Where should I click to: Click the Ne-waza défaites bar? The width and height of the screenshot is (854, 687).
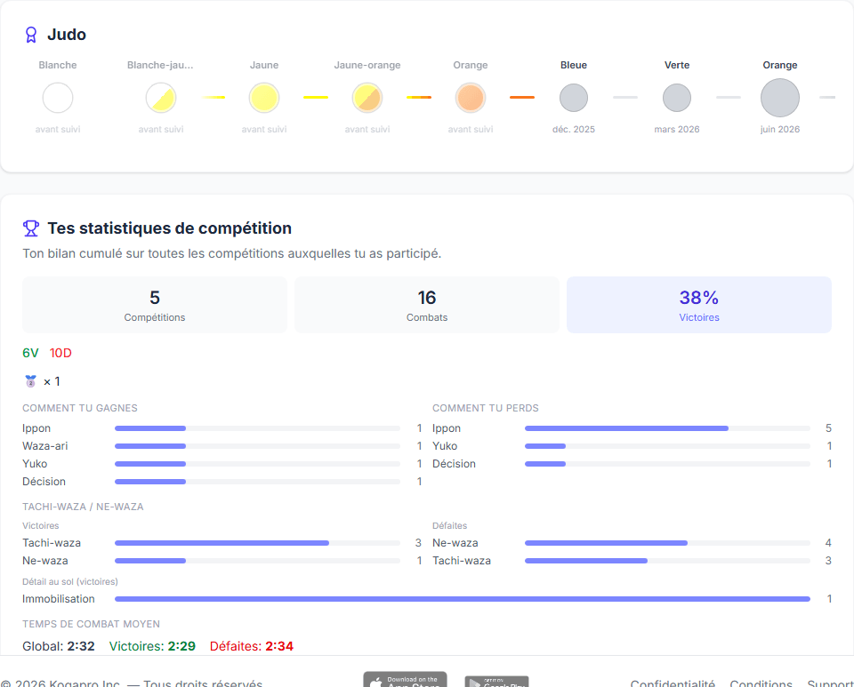pyautogui.click(x=667, y=543)
